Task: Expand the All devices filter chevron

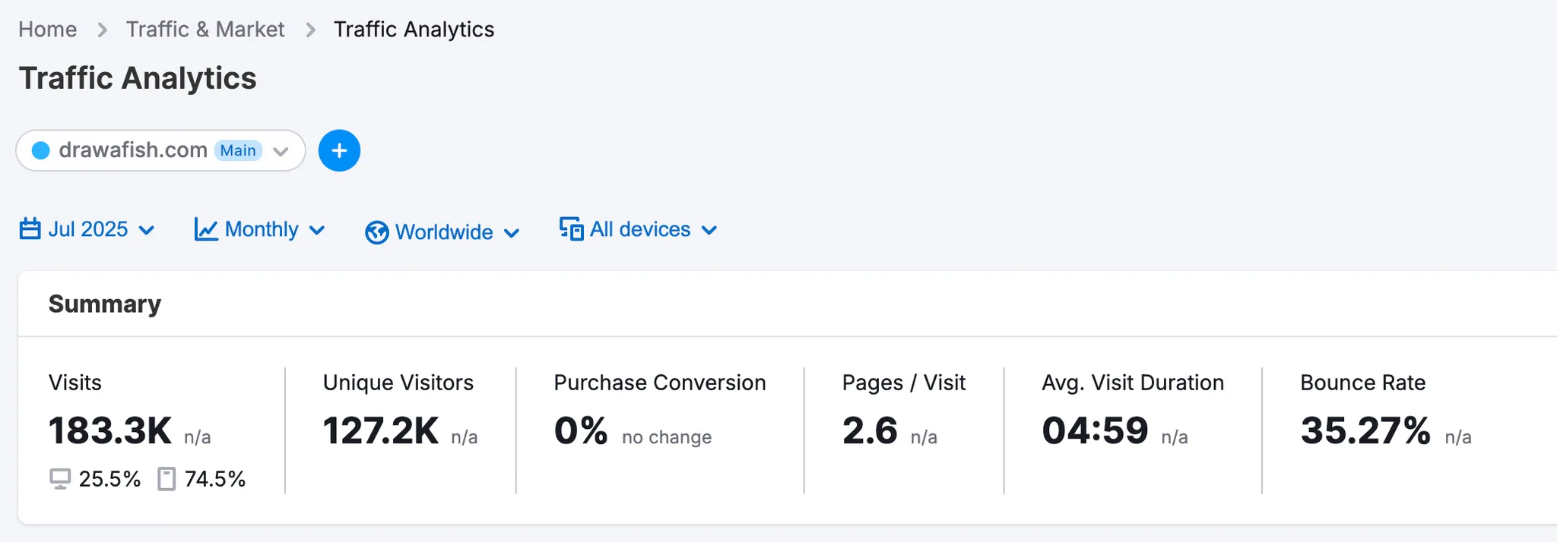Action: coord(709,230)
